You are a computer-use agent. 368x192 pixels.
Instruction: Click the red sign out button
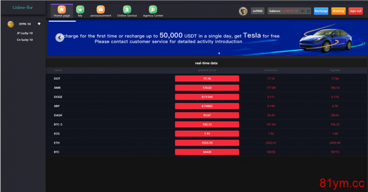pyautogui.click(x=355, y=11)
